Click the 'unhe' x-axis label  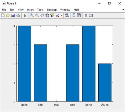click(x=89, y=105)
